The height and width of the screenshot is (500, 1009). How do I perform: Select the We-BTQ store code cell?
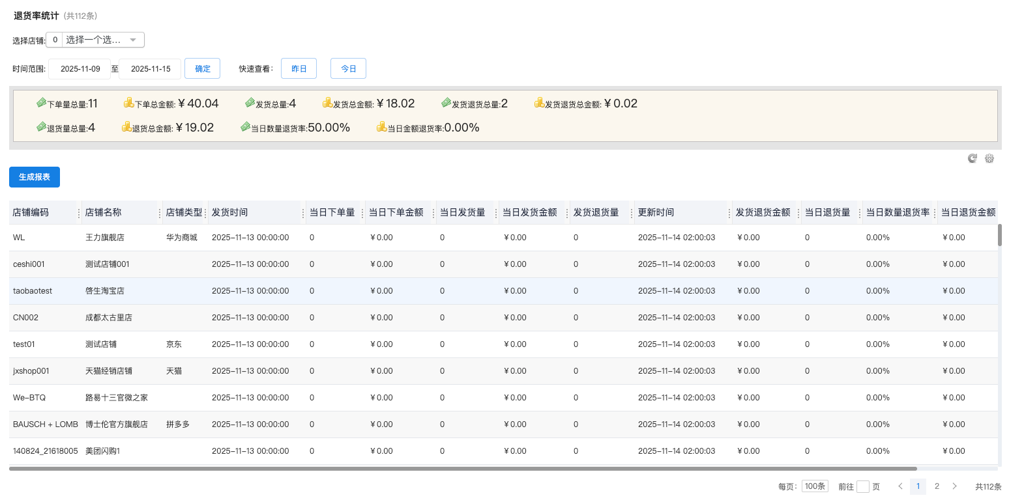click(46, 398)
